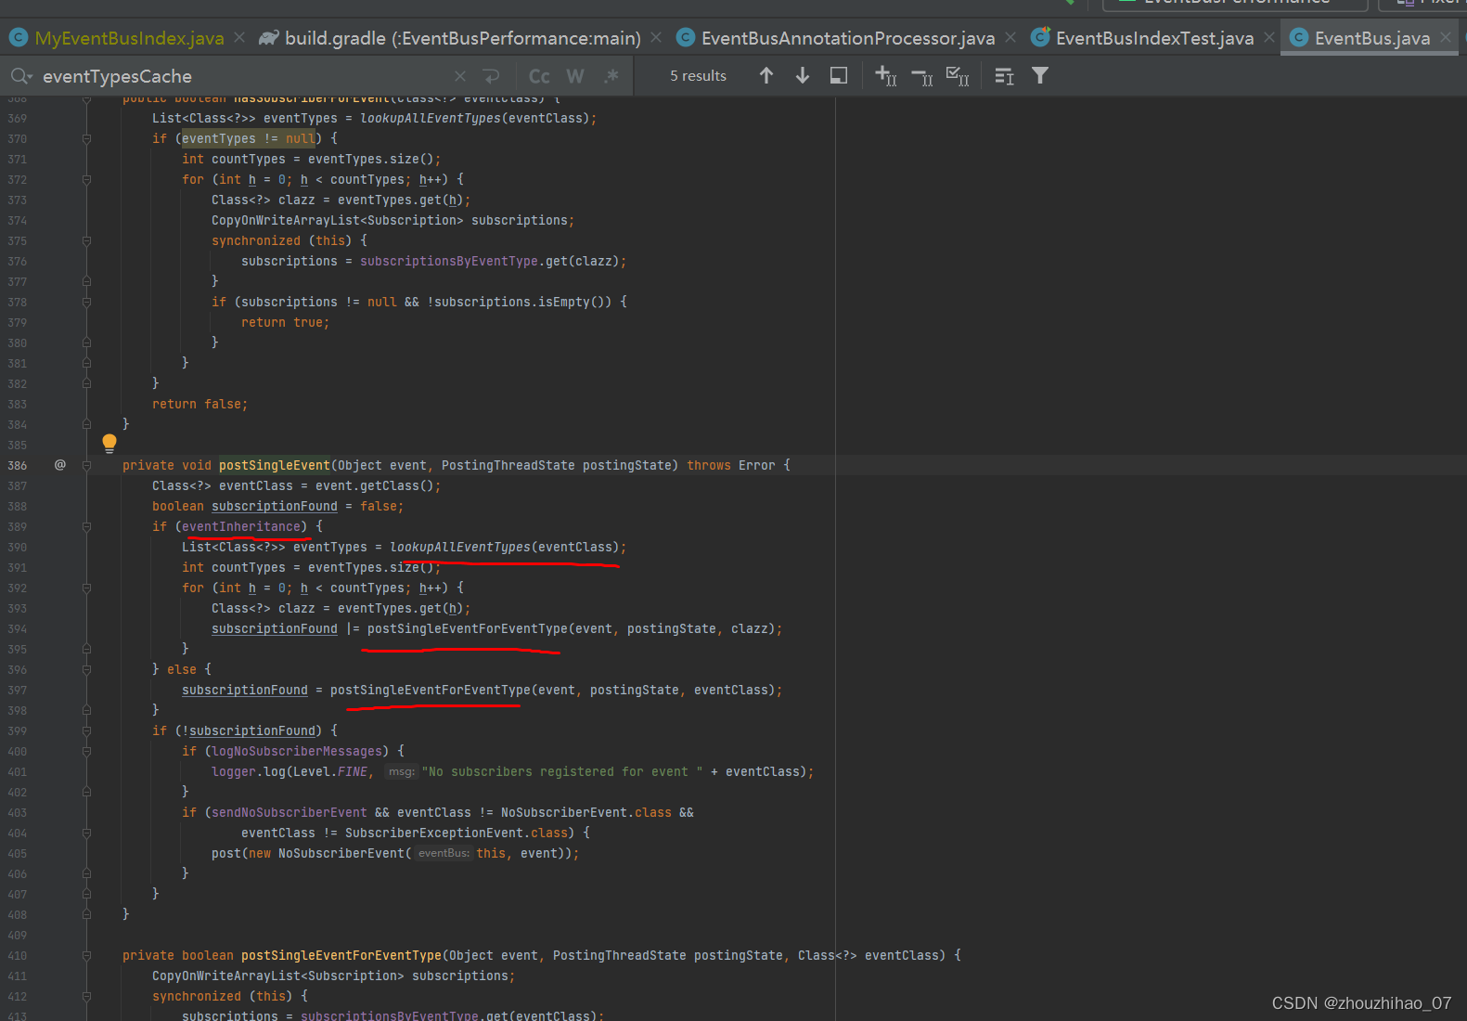Collapse the if block at line 370

86,138
